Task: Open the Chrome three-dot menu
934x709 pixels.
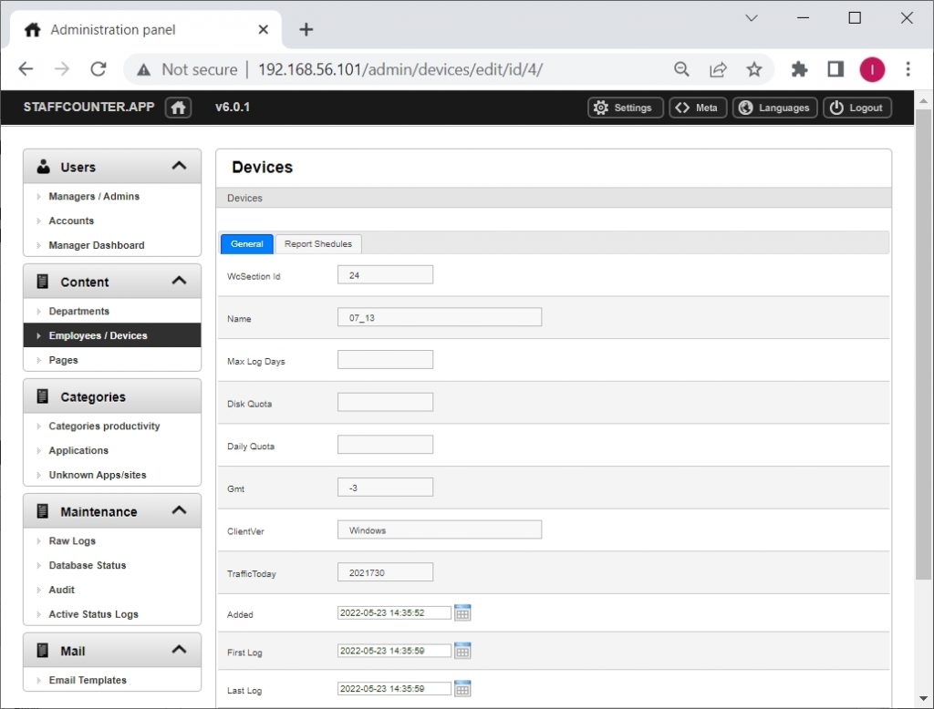Action: pyautogui.click(x=908, y=69)
